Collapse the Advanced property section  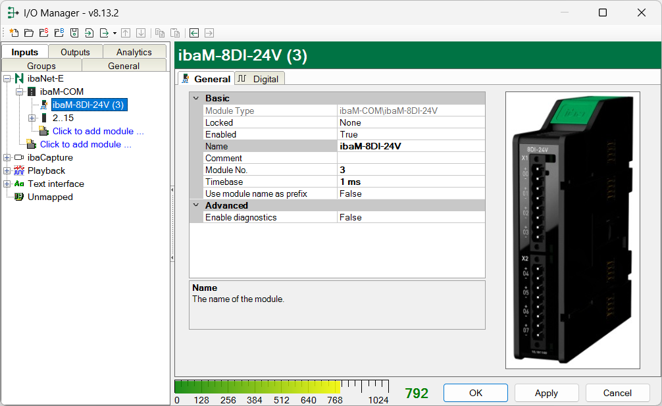coord(196,205)
